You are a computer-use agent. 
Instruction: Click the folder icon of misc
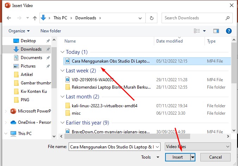pos(68,113)
